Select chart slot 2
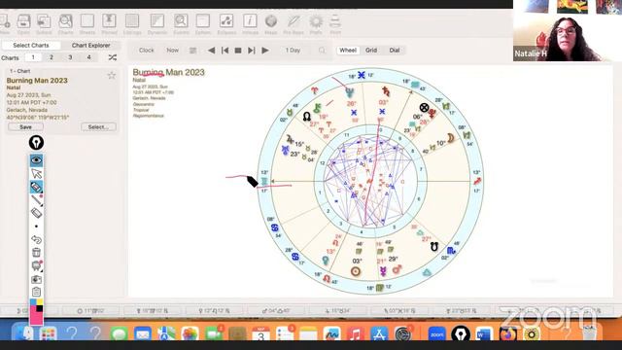 pyautogui.click(x=52, y=57)
